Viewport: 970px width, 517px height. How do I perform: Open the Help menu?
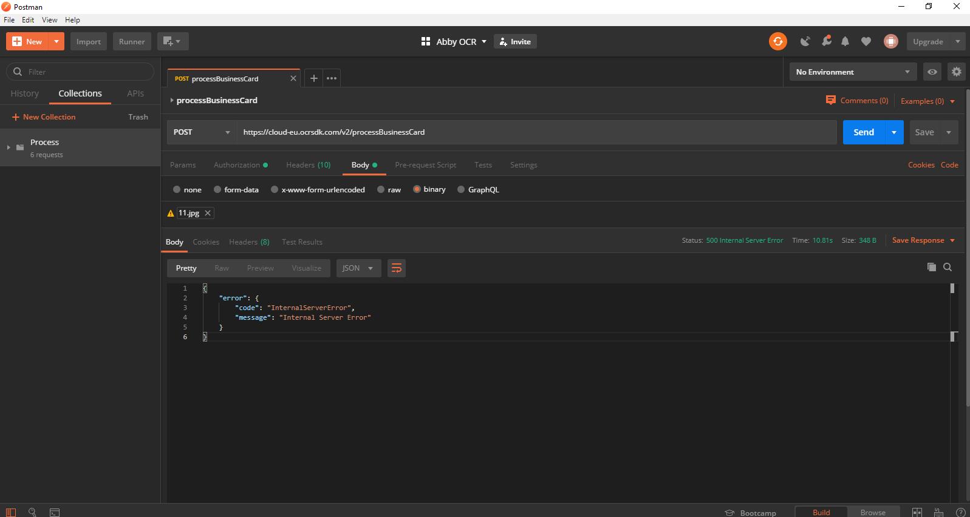[x=72, y=19]
